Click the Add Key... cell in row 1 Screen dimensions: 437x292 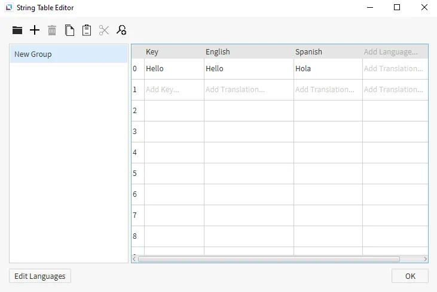click(x=174, y=90)
